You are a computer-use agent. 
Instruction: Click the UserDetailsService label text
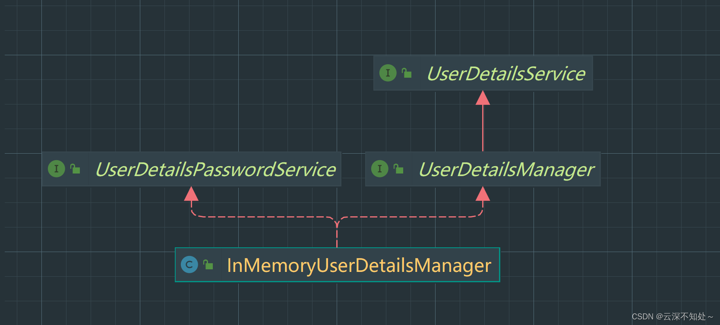[x=506, y=73]
